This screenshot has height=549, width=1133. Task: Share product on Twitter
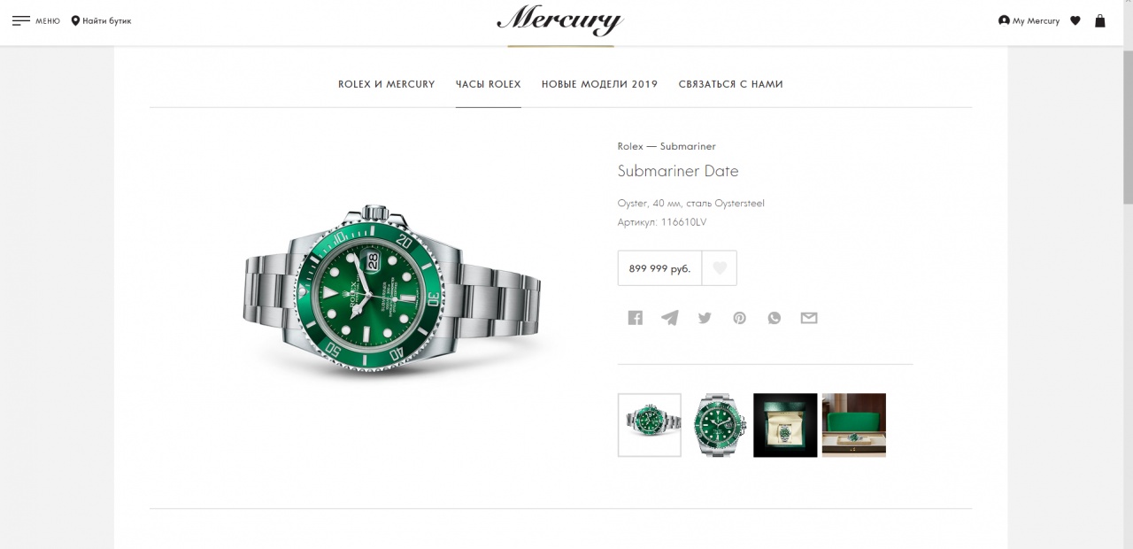click(x=705, y=318)
